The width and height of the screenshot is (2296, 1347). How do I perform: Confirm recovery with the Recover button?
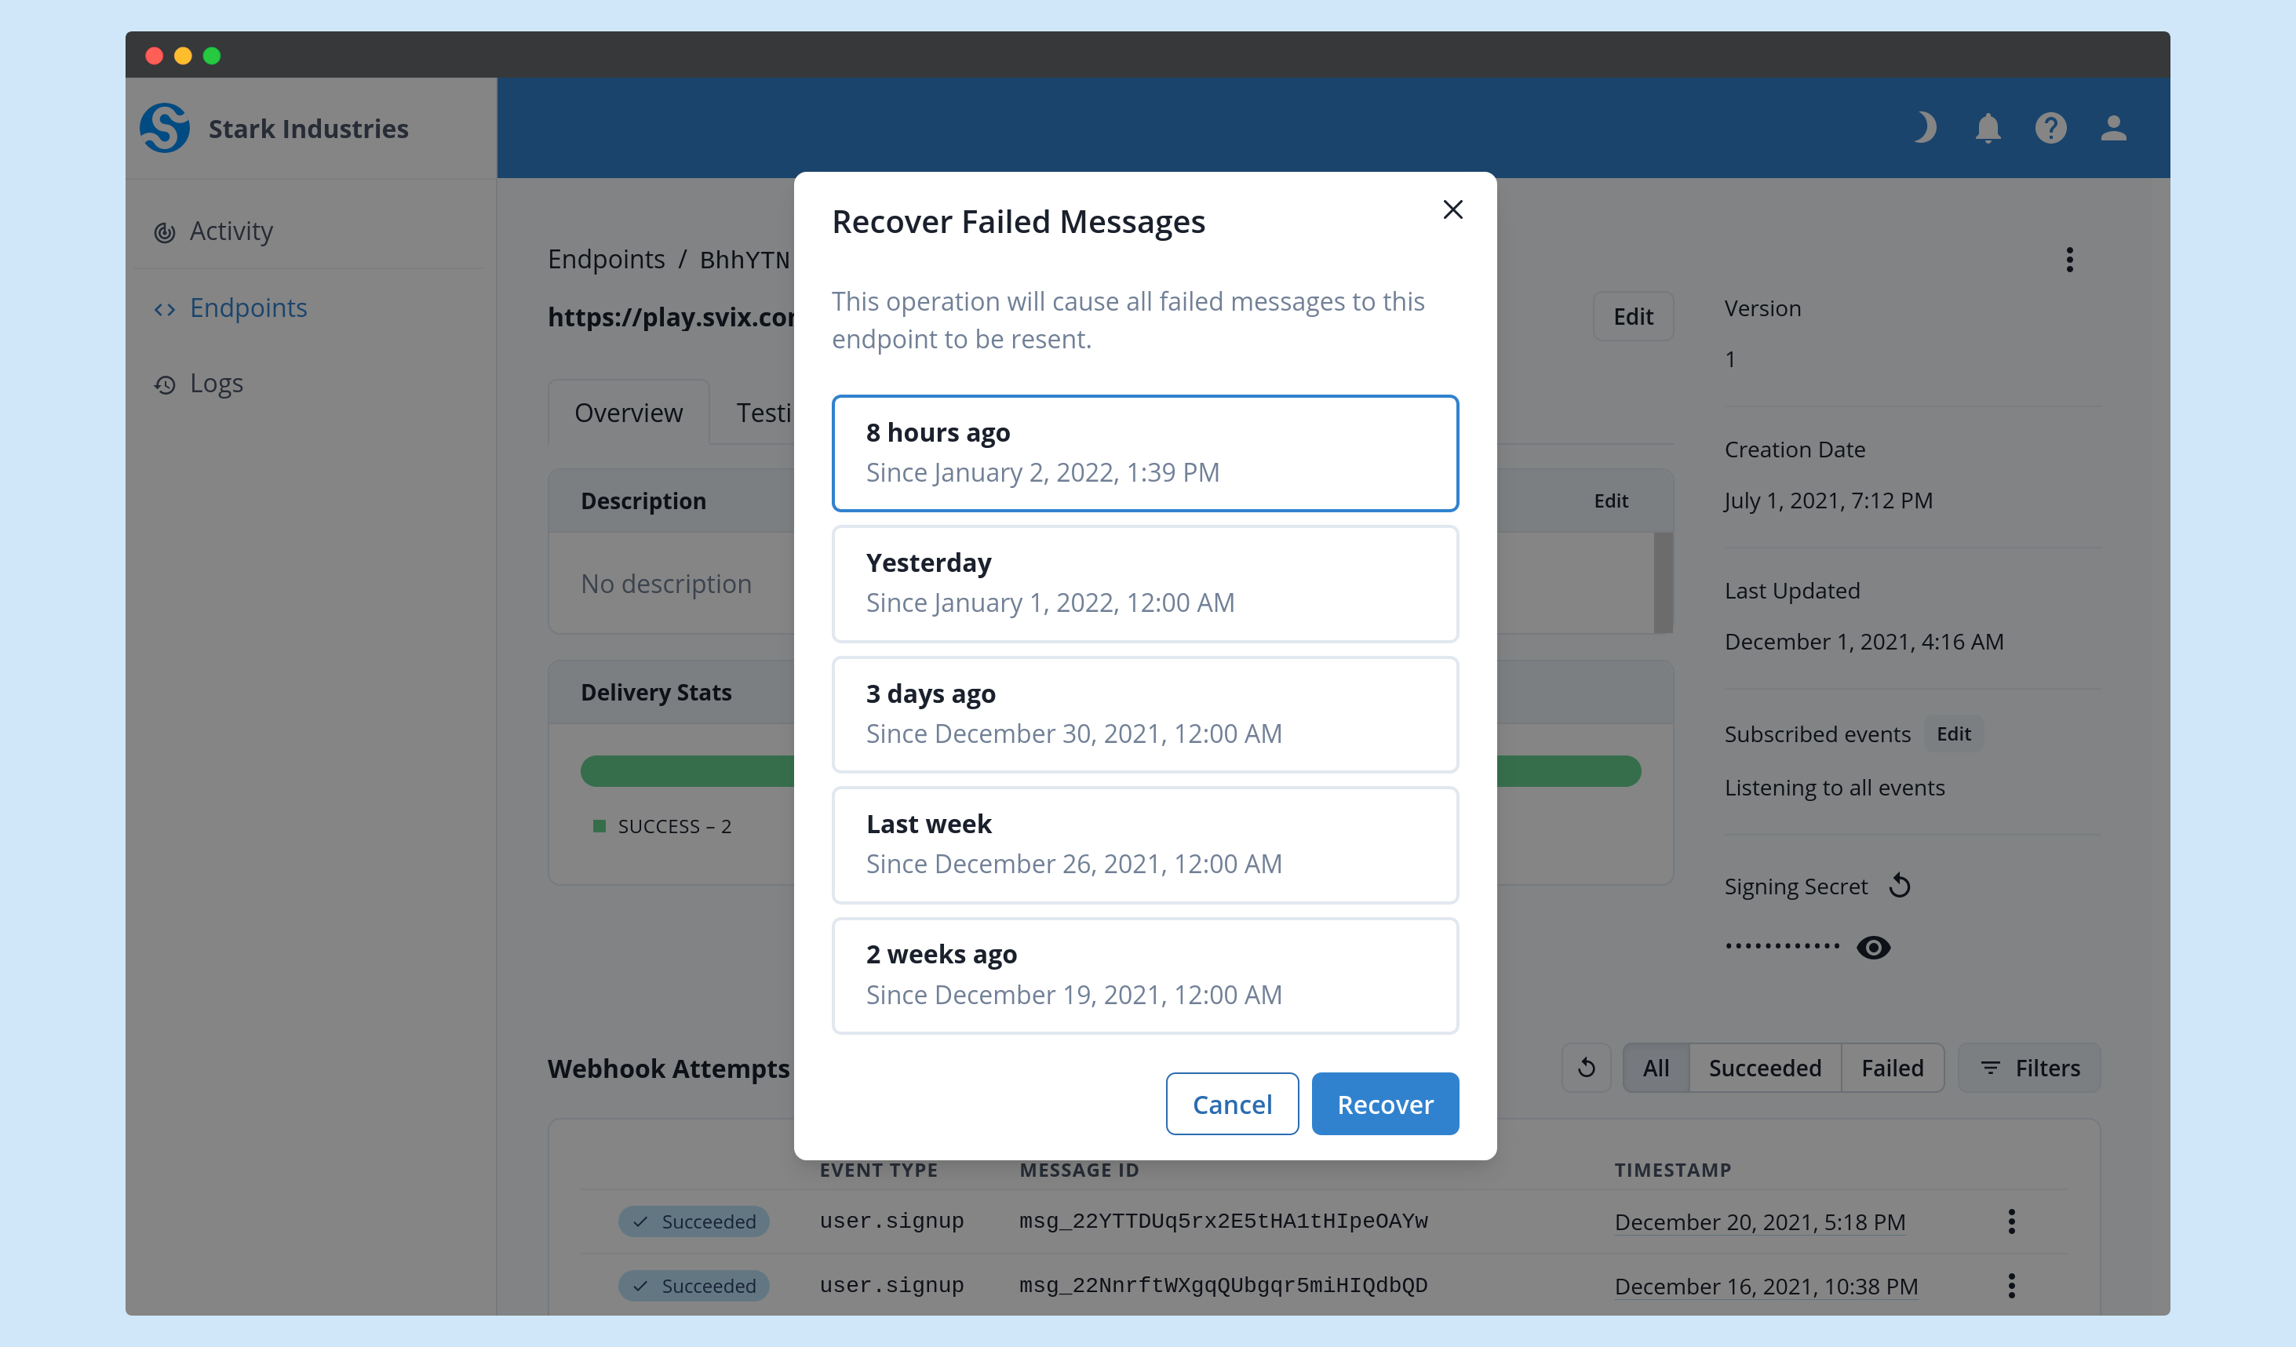(1384, 1103)
